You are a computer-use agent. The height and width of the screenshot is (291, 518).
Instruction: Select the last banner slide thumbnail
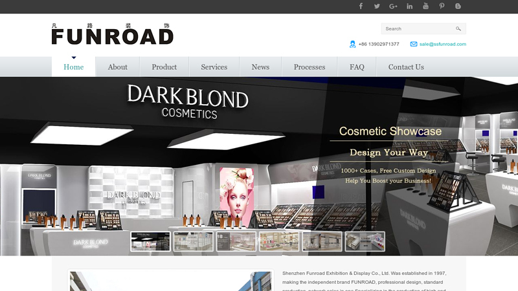tap(365, 241)
